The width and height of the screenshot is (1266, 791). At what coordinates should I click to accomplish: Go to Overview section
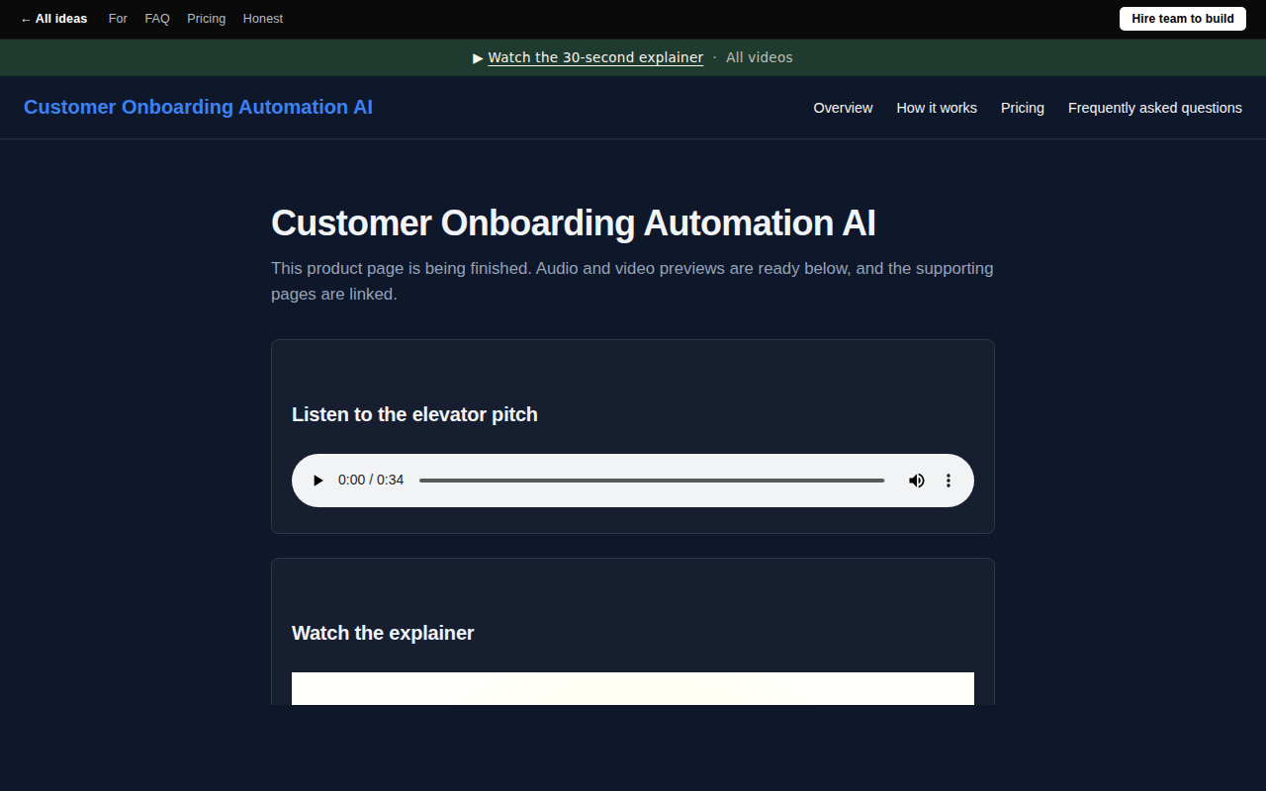[843, 108]
